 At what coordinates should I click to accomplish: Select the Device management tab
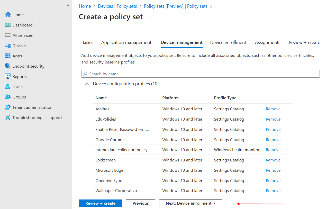(181, 42)
